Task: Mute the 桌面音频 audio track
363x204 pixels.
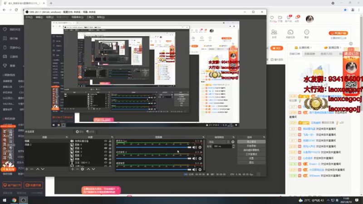Action: point(195,170)
